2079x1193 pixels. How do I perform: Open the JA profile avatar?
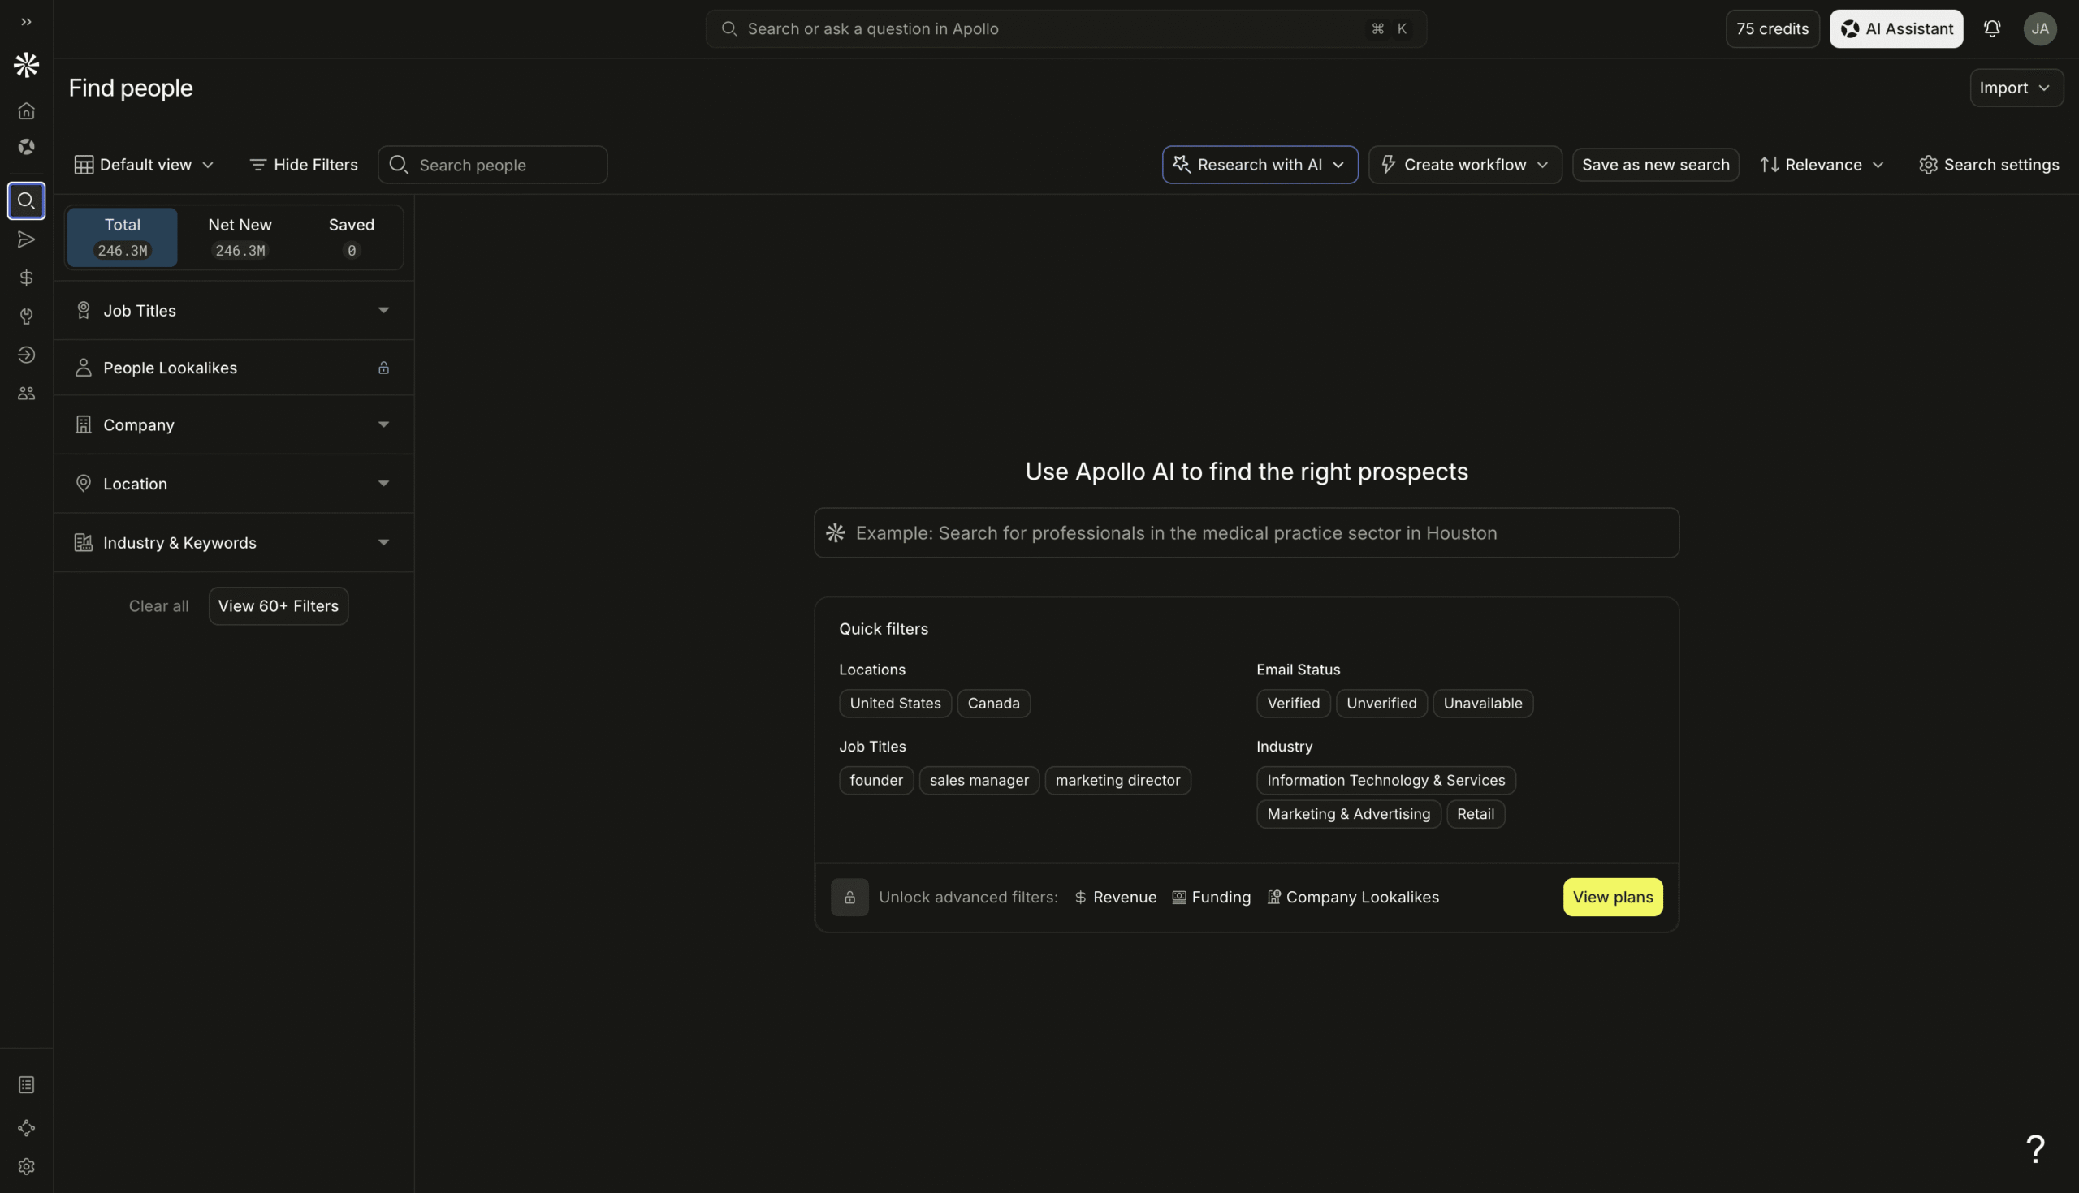click(2040, 28)
